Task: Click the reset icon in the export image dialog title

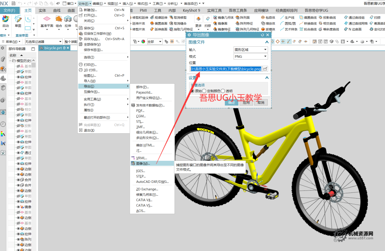Action: 262,35
